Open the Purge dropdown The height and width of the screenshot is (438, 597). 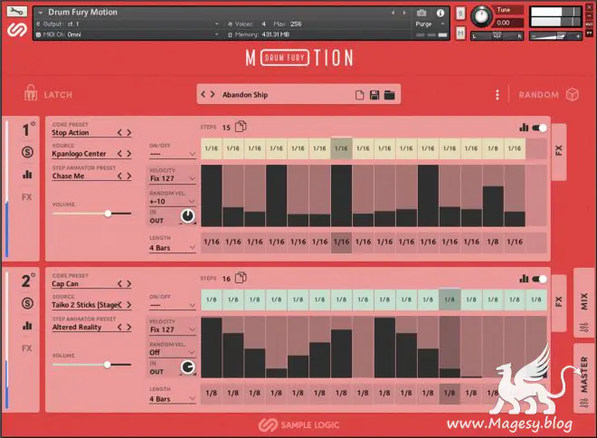[430, 24]
